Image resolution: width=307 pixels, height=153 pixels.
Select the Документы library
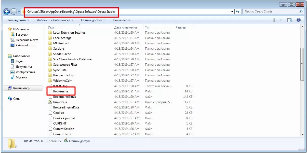point(24,67)
